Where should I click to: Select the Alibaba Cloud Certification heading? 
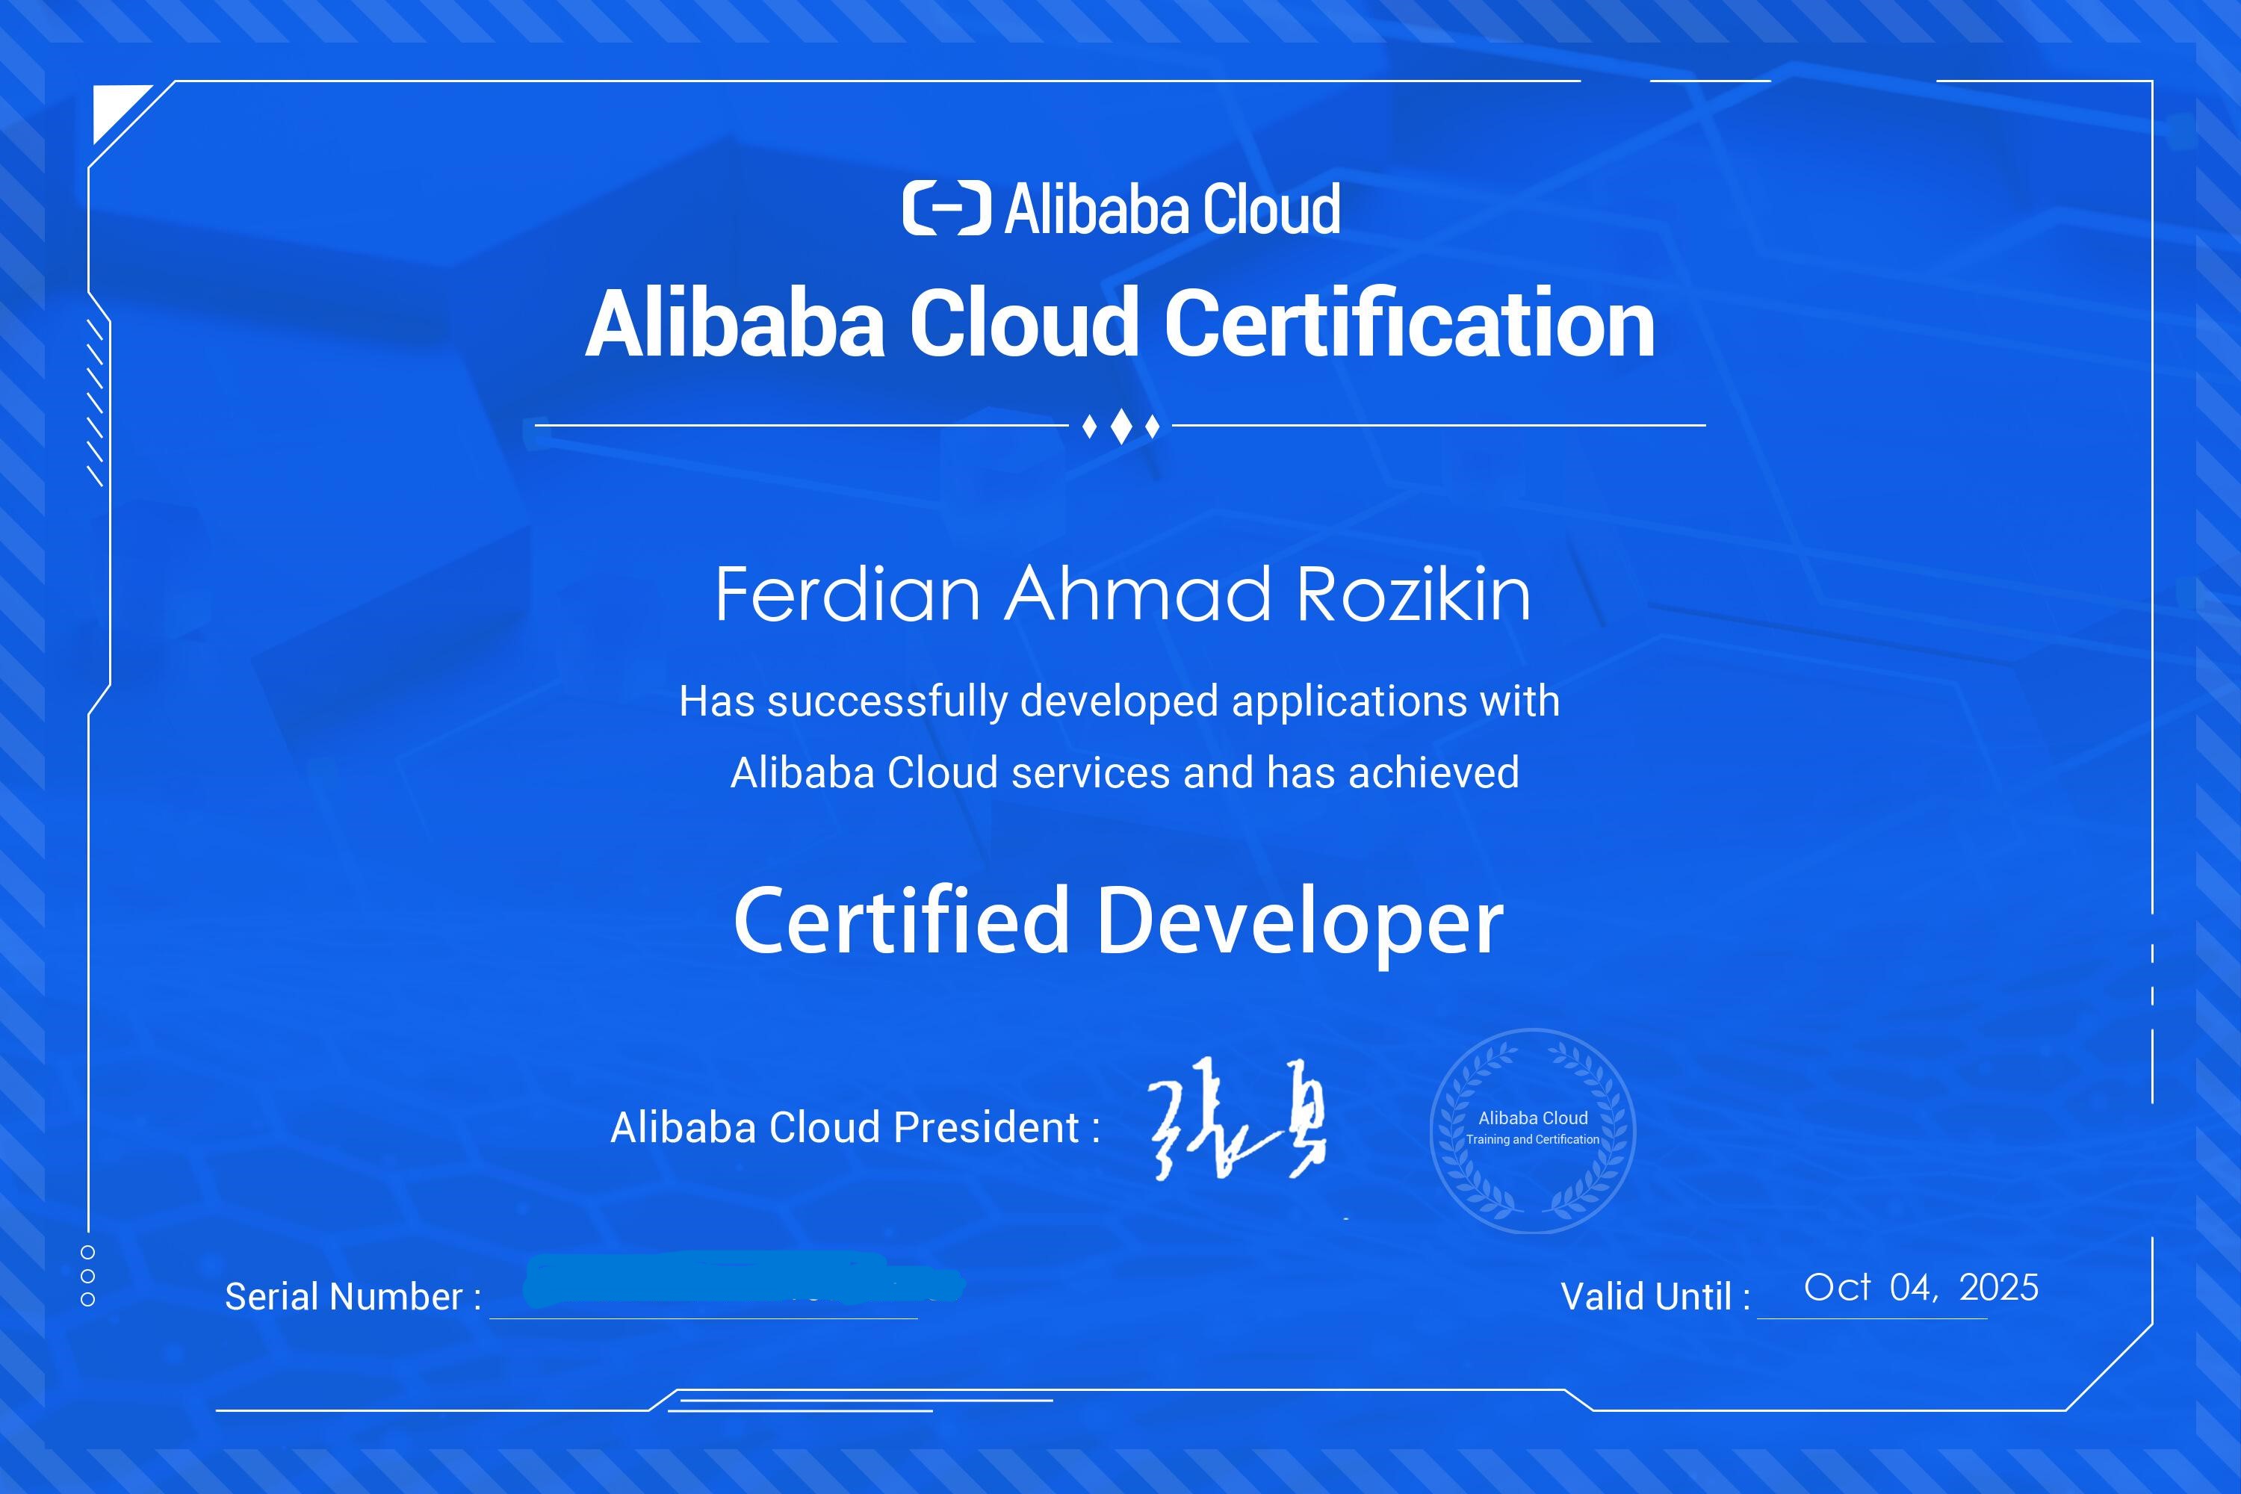point(1120,324)
